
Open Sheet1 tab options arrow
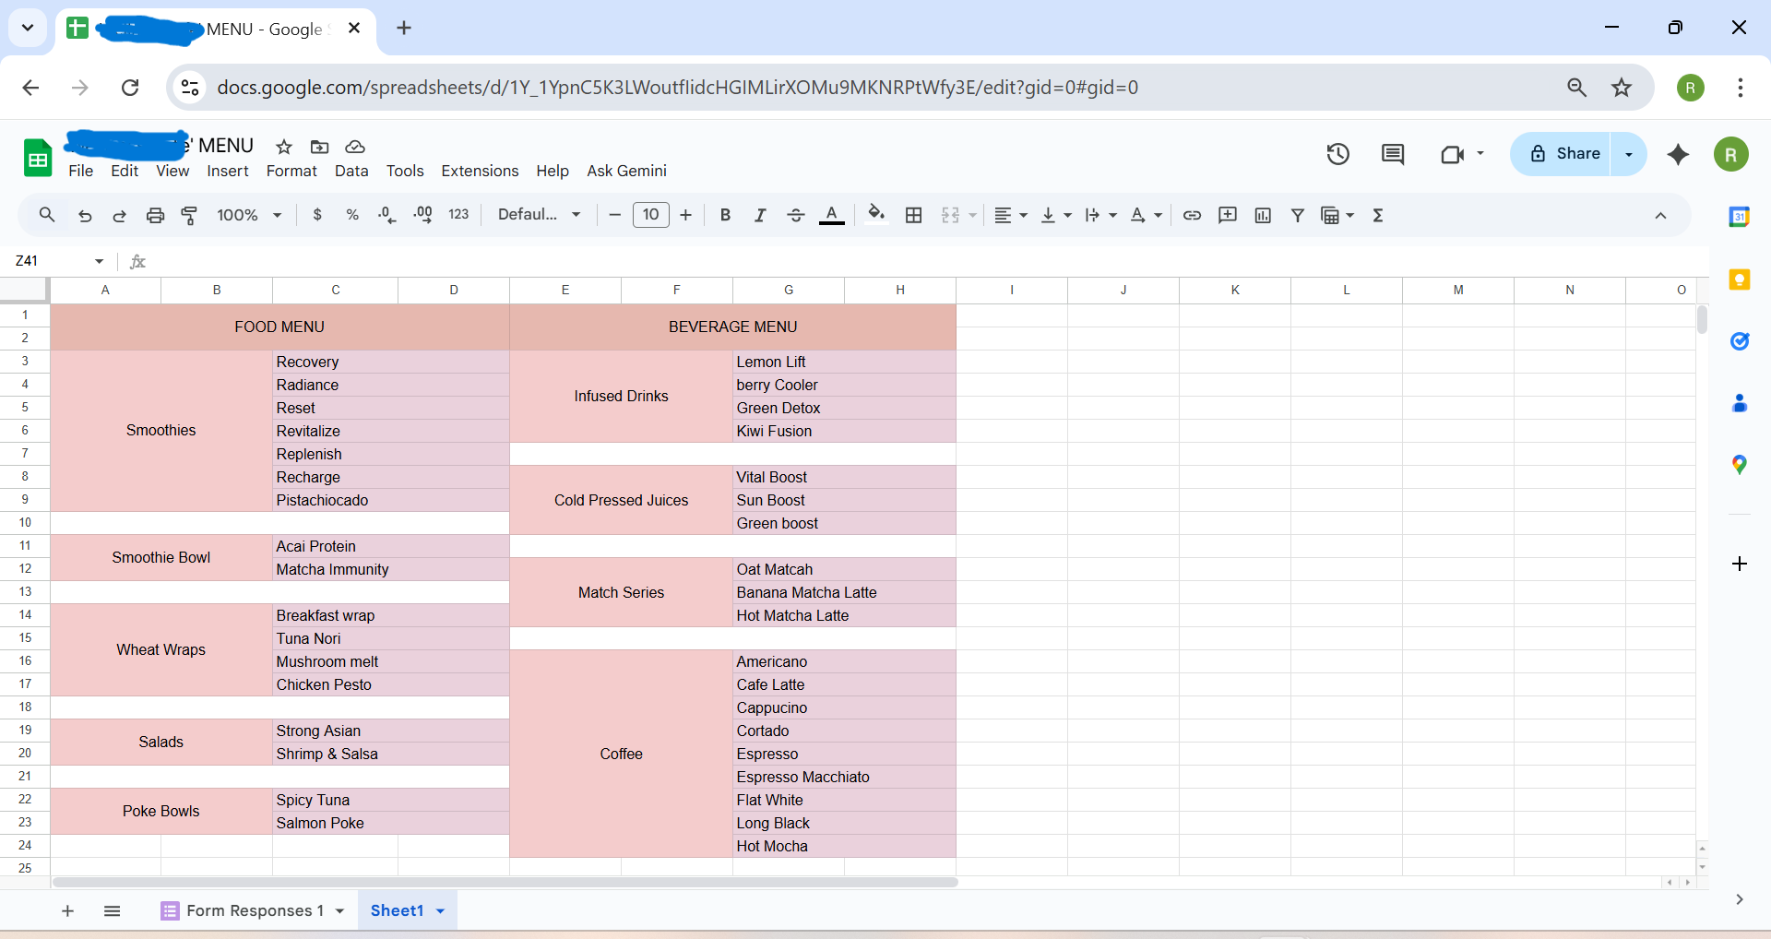click(441, 911)
